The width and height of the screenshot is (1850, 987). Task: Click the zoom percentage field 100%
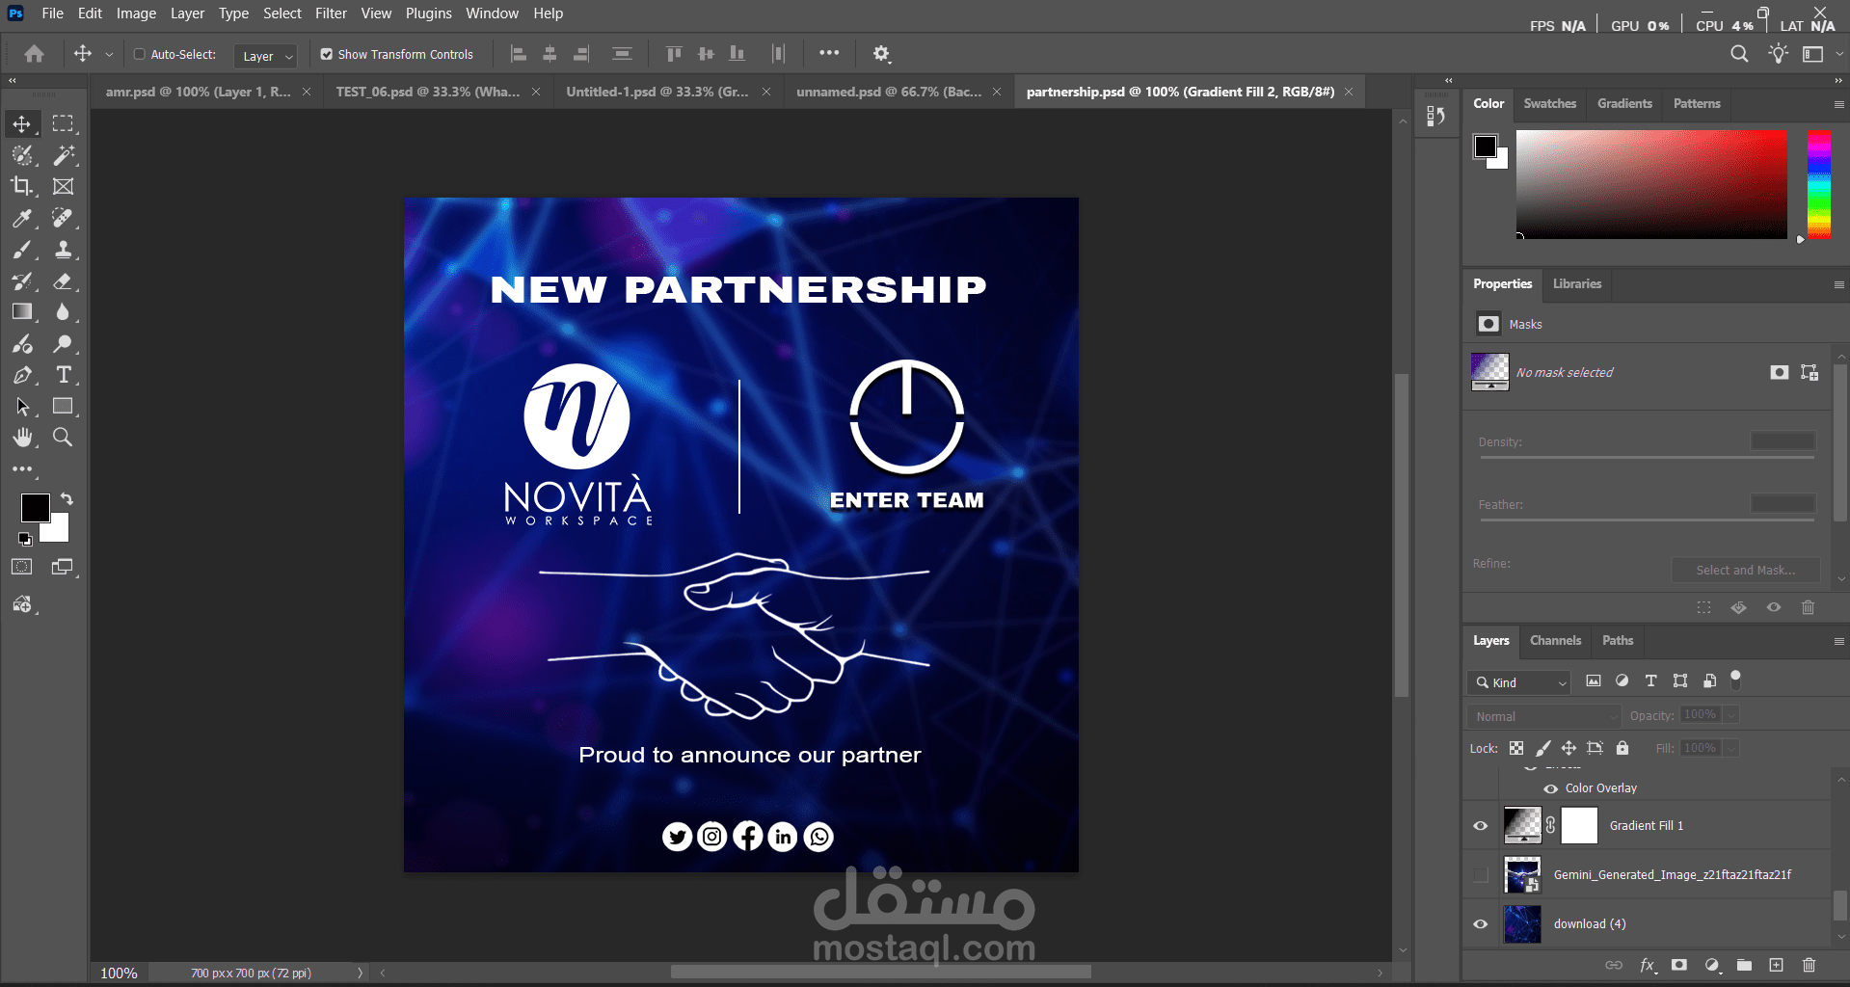pyautogui.click(x=120, y=974)
